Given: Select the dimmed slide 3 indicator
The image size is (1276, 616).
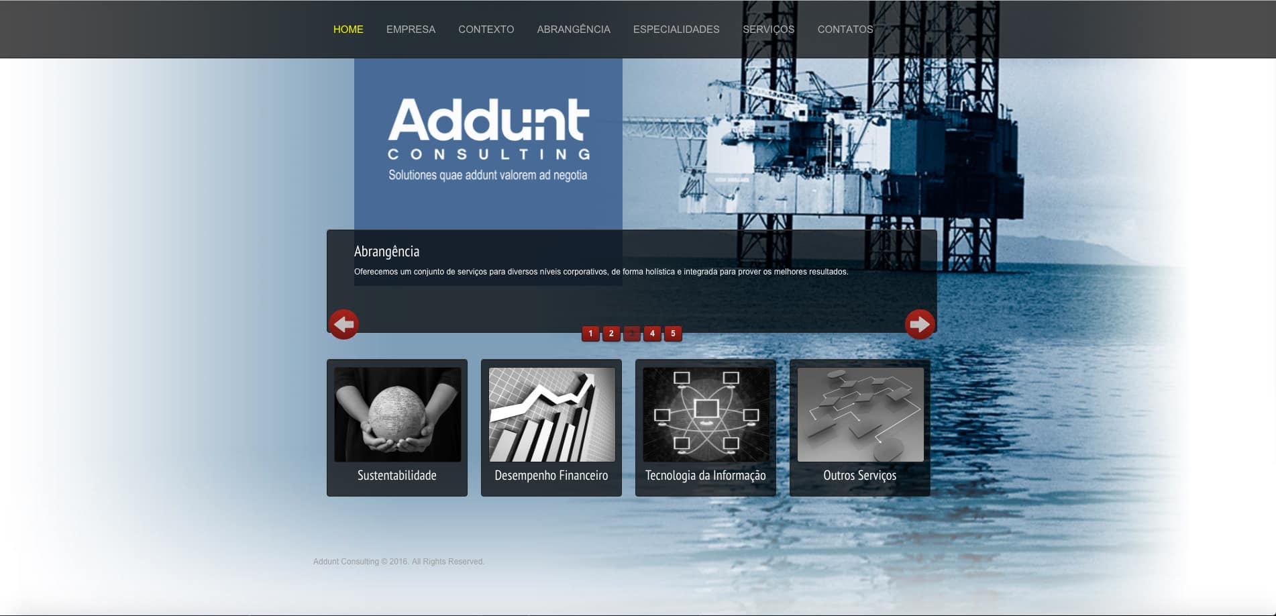Looking at the screenshot, I should point(632,333).
